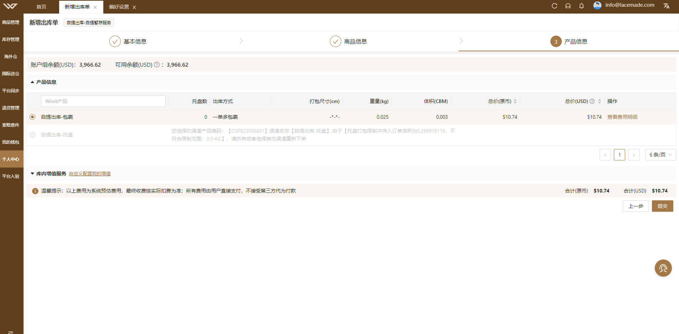Click the help icon beside 可用余额(USD)

[157, 65]
